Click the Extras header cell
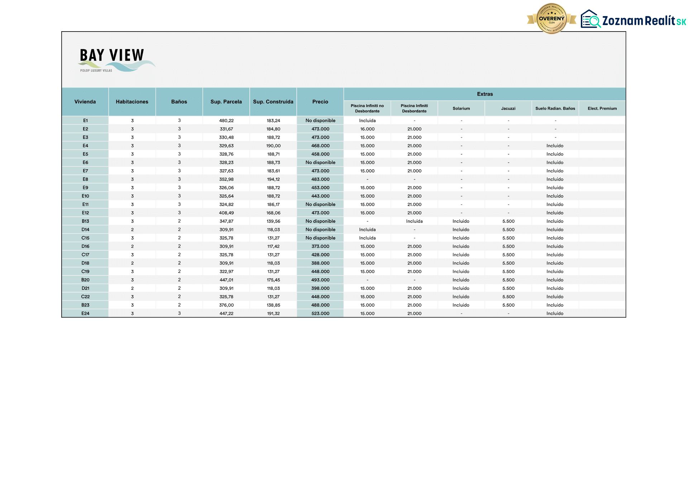This screenshot has width=688, height=486. click(485, 94)
